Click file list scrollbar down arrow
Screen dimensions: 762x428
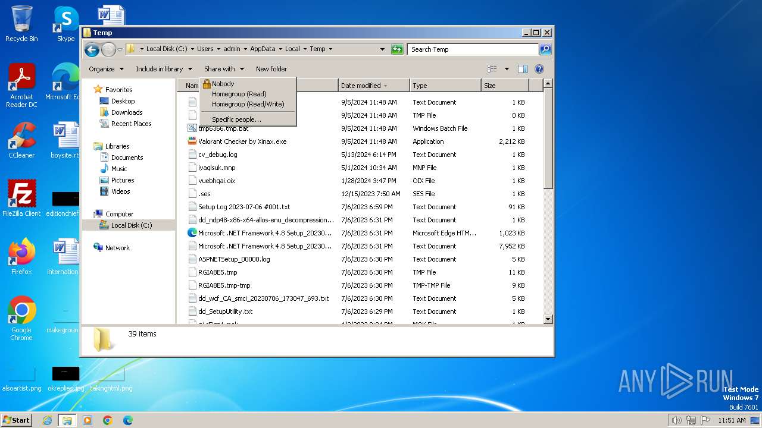pyautogui.click(x=548, y=319)
